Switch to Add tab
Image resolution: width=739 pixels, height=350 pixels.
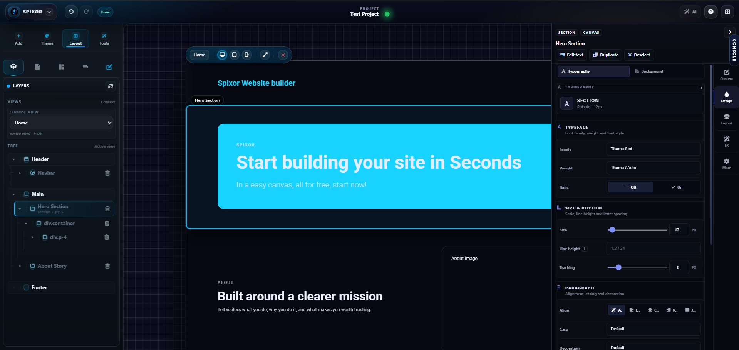[x=18, y=39]
